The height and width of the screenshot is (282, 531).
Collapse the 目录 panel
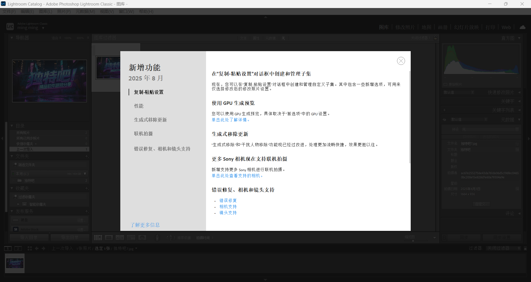pyautogui.click(x=12, y=126)
